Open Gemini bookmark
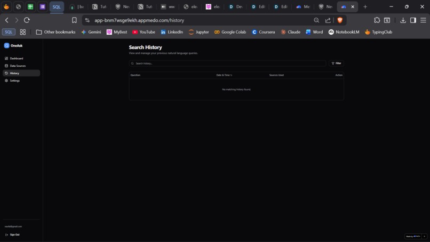This screenshot has height=242, width=430. click(x=91, y=32)
